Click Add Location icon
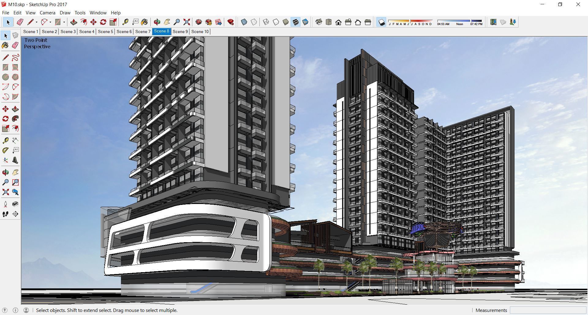The width and height of the screenshot is (588, 315). click(x=493, y=22)
